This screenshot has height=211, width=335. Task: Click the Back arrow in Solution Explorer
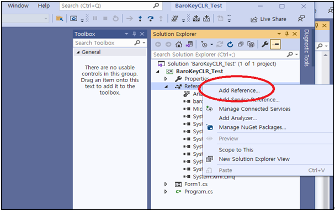pyautogui.click(x=158, y=45)
